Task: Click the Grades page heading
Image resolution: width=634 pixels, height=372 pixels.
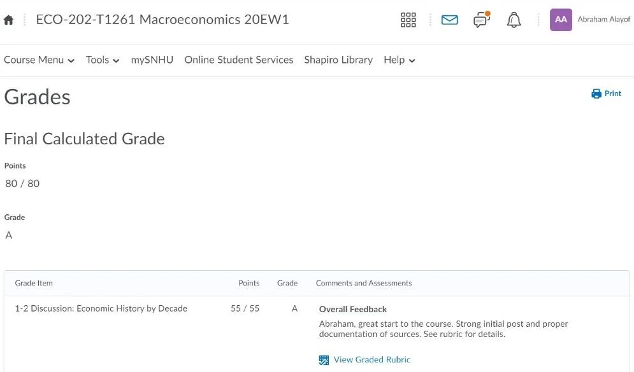Action: (37, 97)
